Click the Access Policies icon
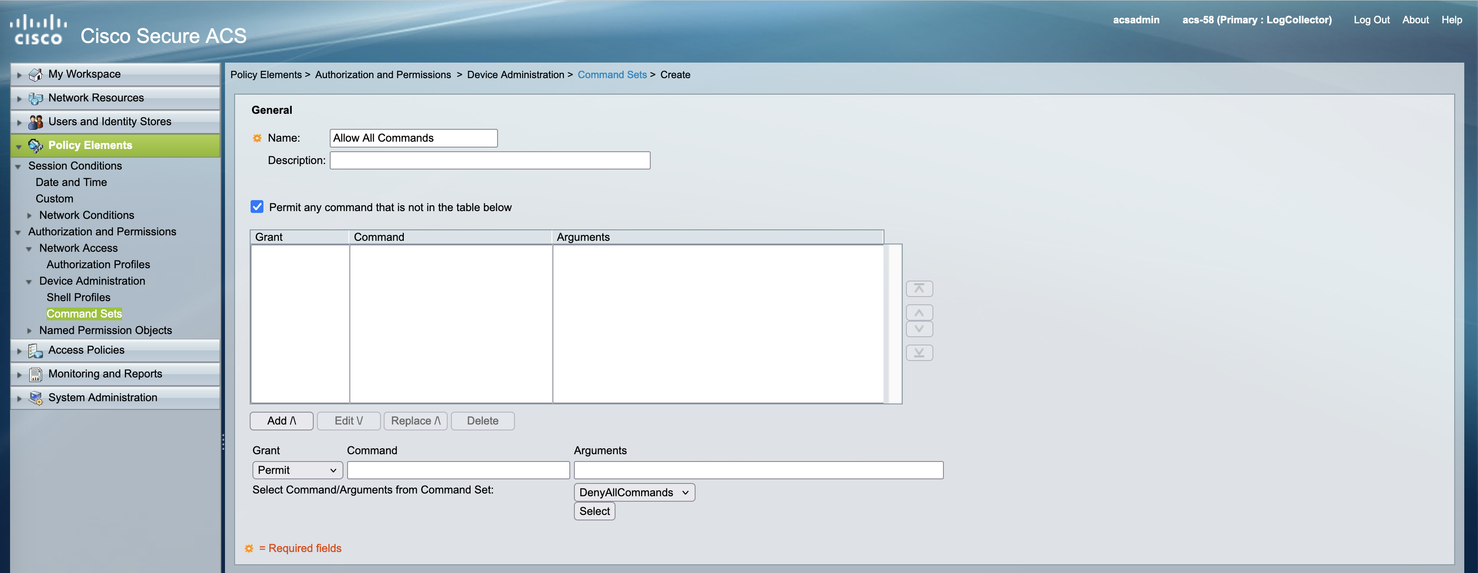The image size is (1478, 573). [x=36, y=350]
